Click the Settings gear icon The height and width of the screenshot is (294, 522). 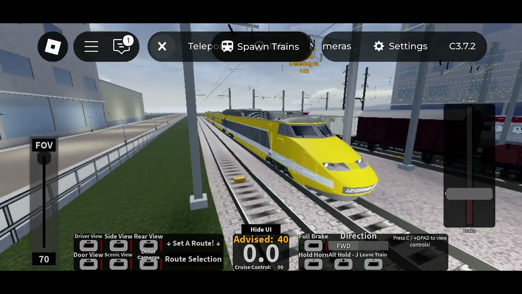[379, 46]
